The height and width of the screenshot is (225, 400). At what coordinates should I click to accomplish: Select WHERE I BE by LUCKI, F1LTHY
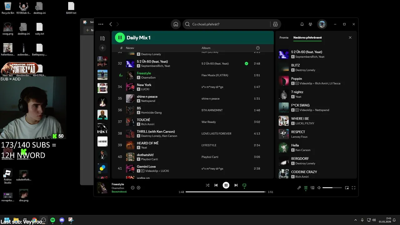pyautogui.click(x=316, y=121)
